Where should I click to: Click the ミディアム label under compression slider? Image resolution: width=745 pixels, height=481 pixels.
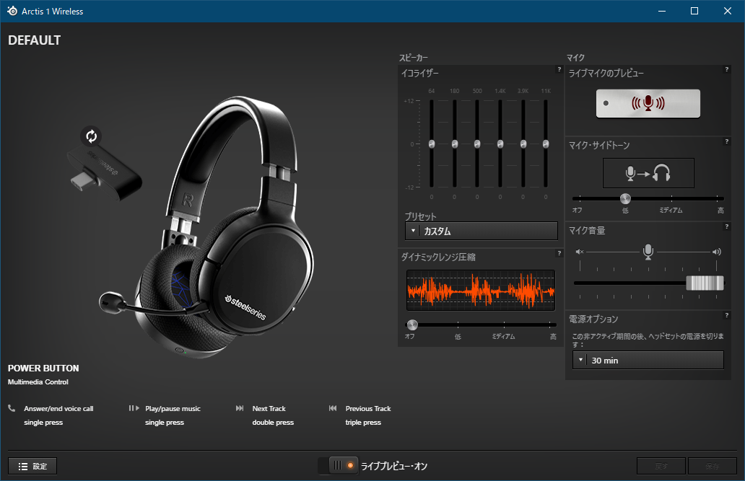503,336
